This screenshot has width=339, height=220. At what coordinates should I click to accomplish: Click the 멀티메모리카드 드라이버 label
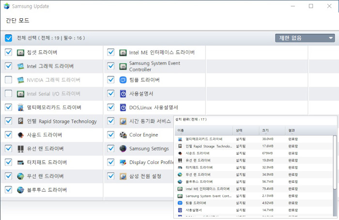point(54,107)
